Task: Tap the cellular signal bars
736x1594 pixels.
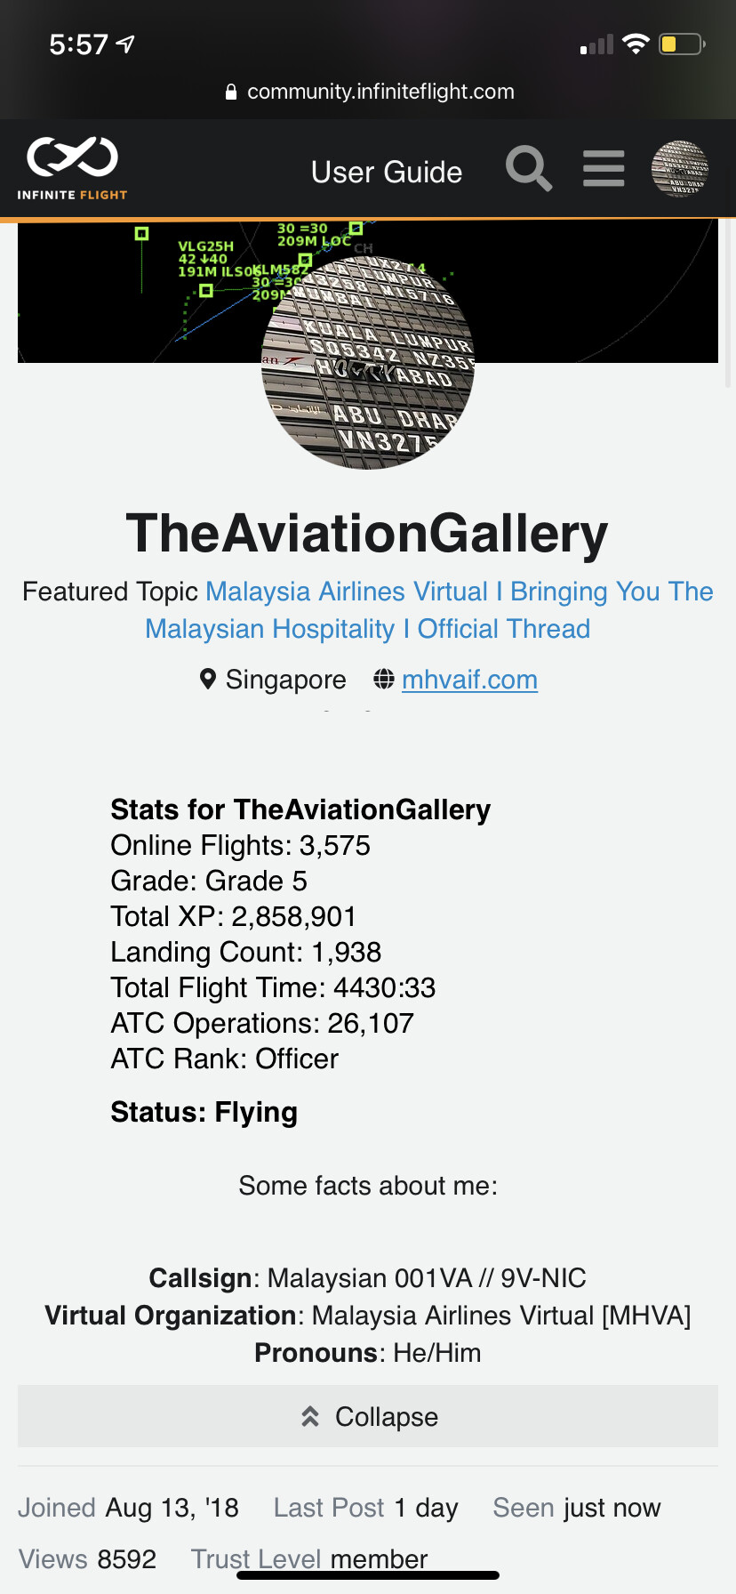Action: [597, 45]
